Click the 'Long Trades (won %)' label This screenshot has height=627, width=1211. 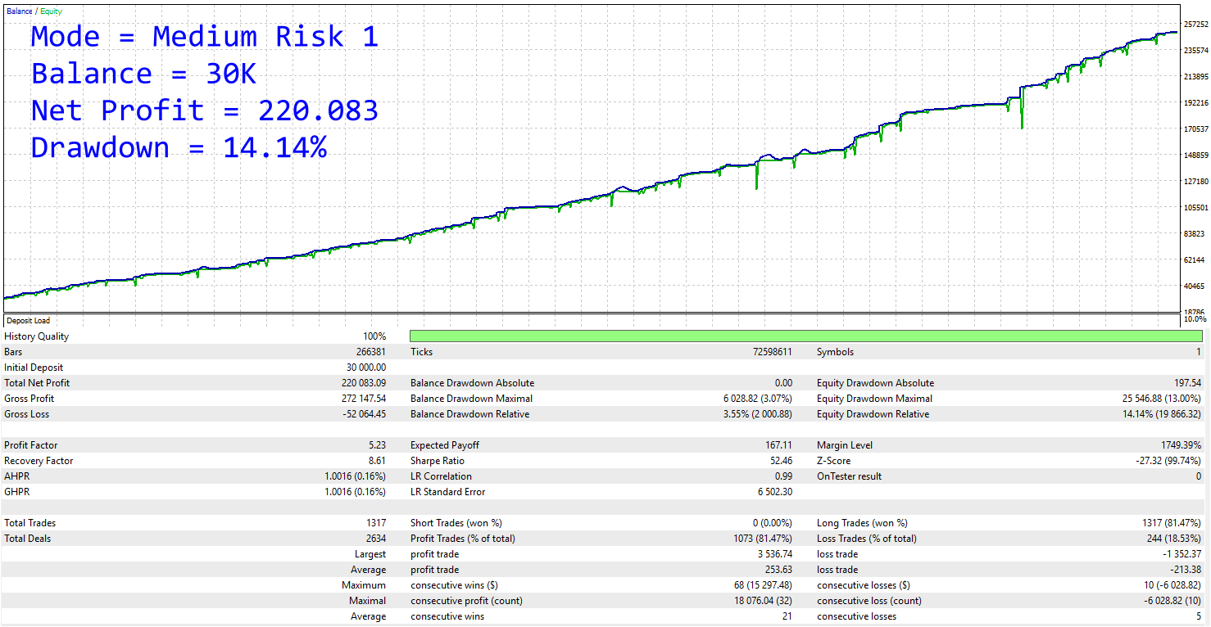[x=862, y=523]
